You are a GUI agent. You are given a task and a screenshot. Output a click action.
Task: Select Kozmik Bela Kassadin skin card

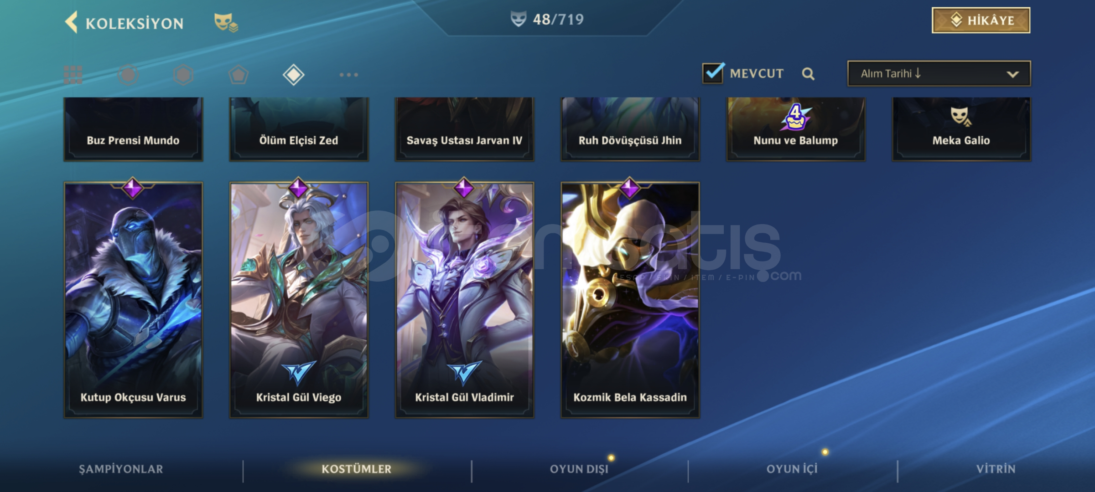point(630,299)
